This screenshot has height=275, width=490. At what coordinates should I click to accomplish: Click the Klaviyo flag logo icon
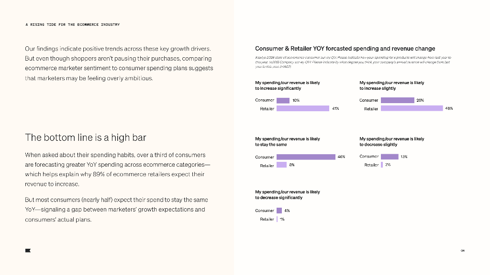click(28, 250)
